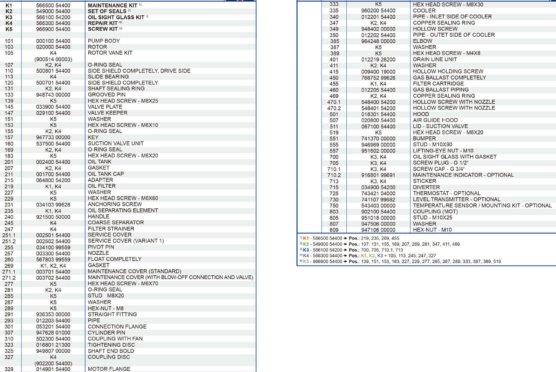556x372 pixels.
Task: Select PIVOT PIN description
Action: (101, 247)
